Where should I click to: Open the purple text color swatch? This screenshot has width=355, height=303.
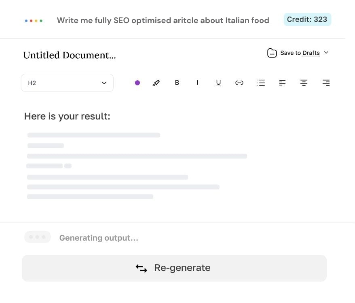point(137,83)
